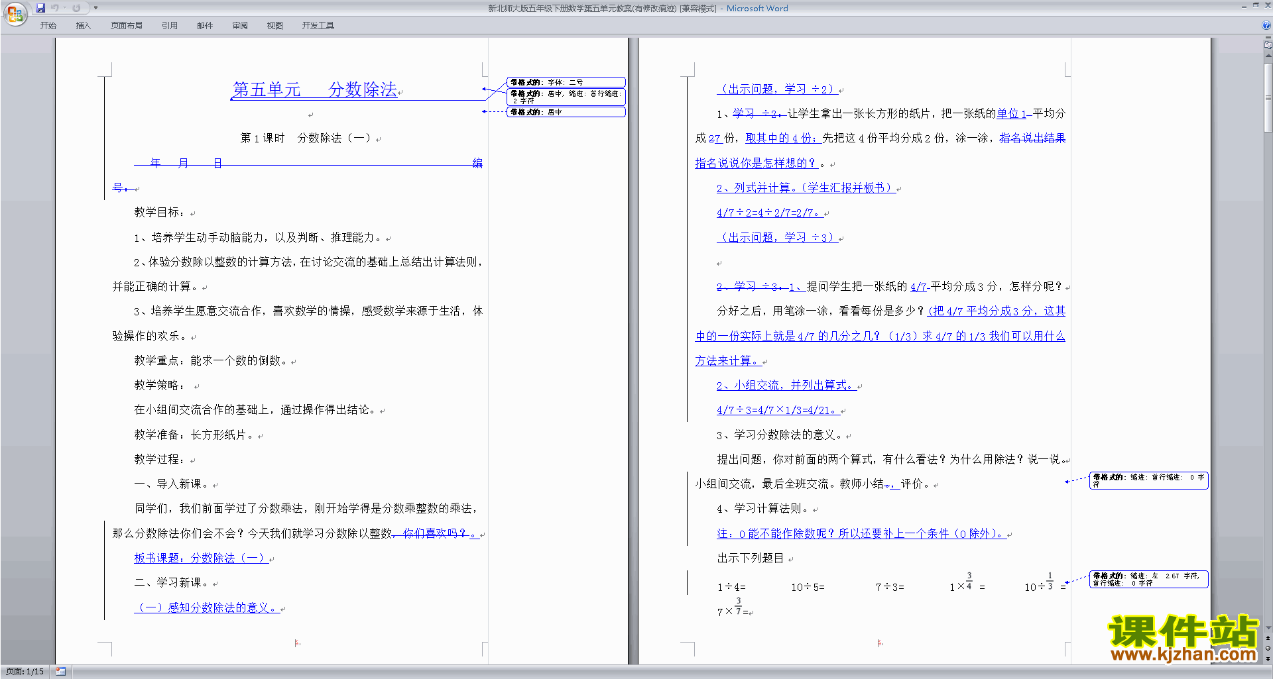Go to previous page with double-arrow button
The image size is (1273, 679).
tap(1268, 638)
